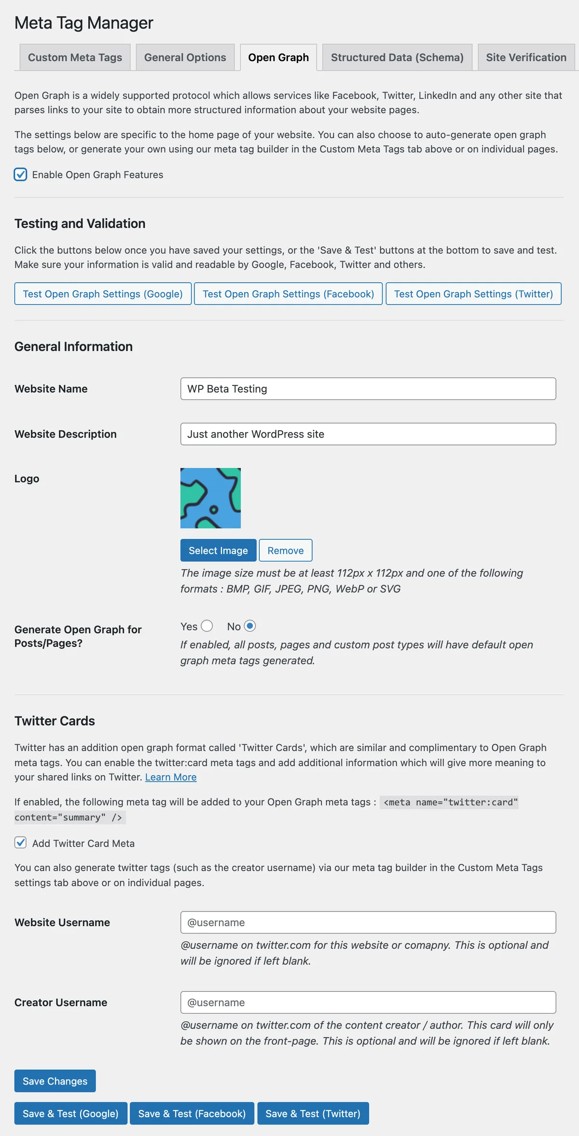
Task: Uncheck Add Twitter Card Meta checkbox
Action: (x=20, y=843)
